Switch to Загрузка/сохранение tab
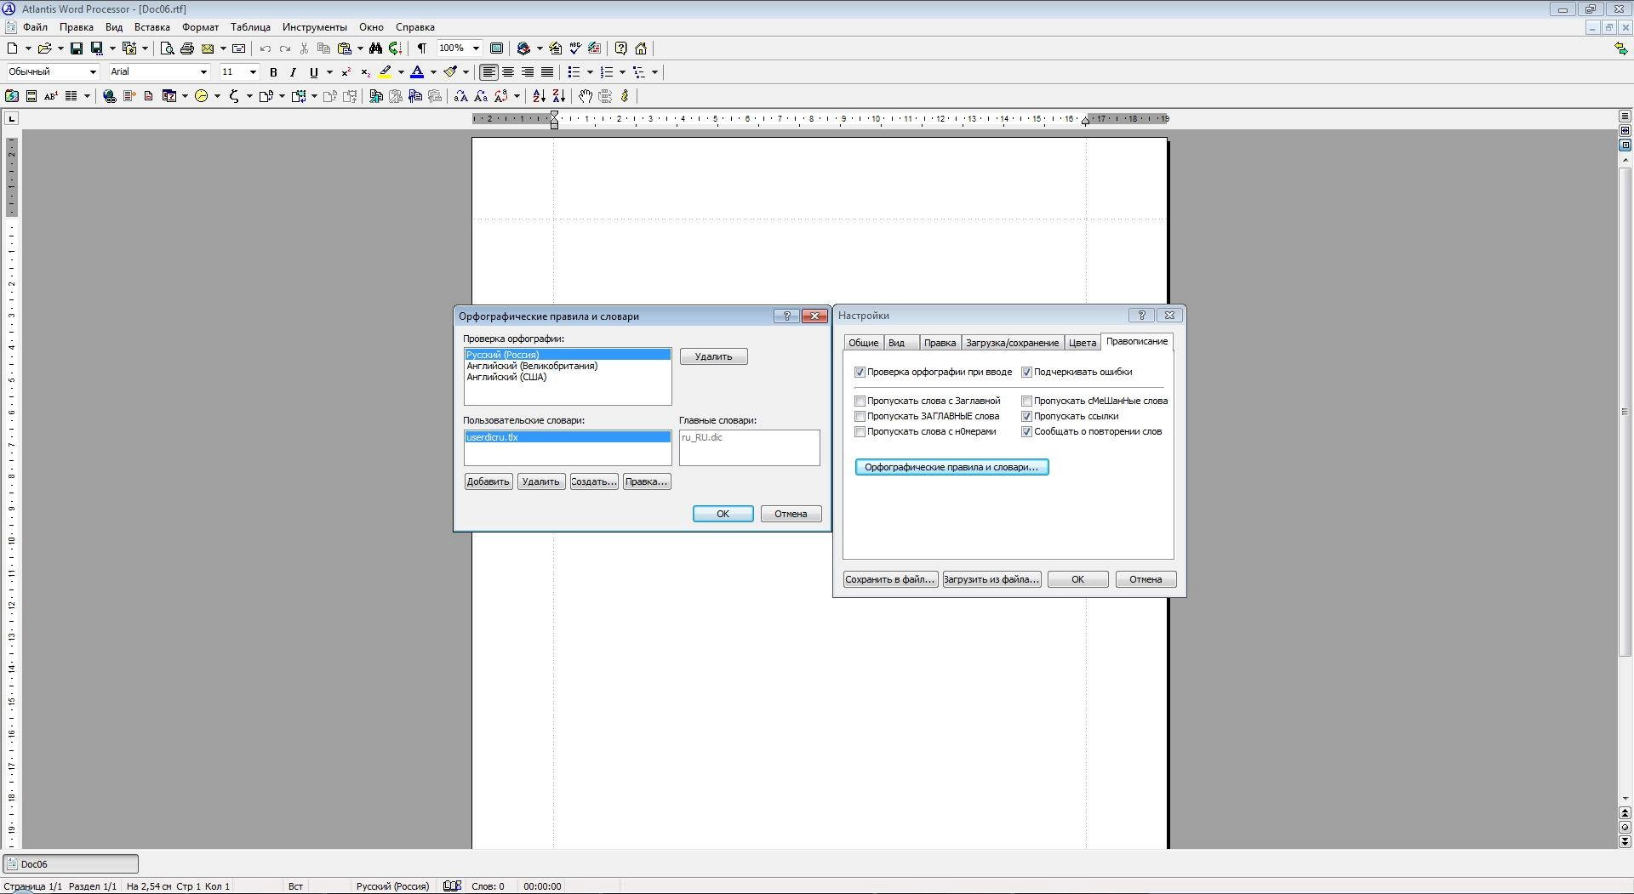This screenshot has width=1634, height=894. click(1012, 343)
